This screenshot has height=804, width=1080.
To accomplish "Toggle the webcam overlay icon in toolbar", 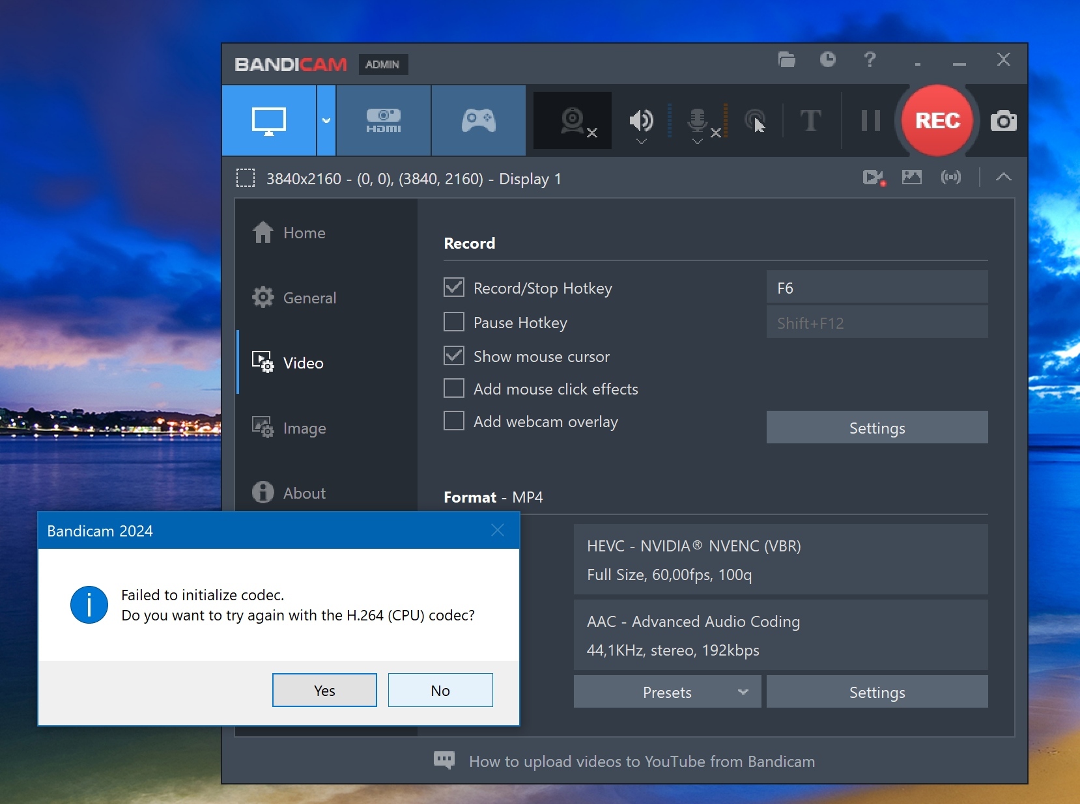I will [573, 120].
